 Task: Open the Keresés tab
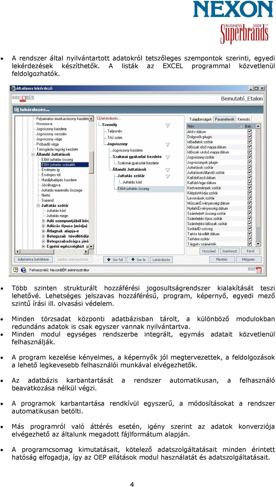244,119
